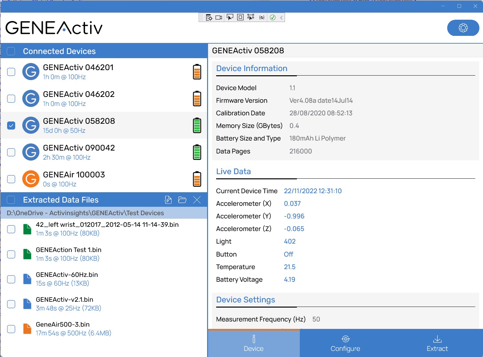Switch to the Configure tab

[345, 343]
